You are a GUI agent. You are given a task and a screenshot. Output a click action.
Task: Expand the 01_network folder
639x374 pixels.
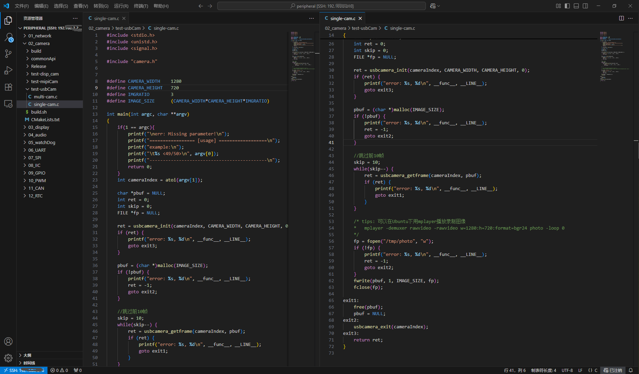(50, 36)
